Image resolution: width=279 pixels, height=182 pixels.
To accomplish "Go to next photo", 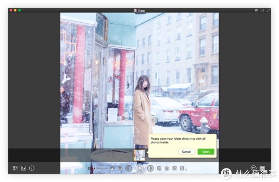I will 150,168.
